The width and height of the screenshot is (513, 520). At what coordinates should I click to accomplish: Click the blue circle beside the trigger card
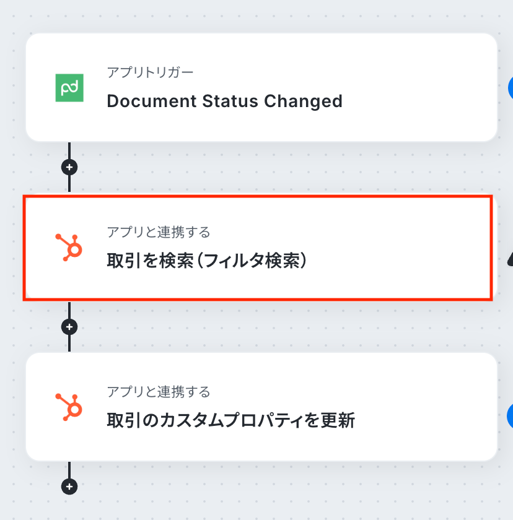pyautogui.click(x=510, y=88)
